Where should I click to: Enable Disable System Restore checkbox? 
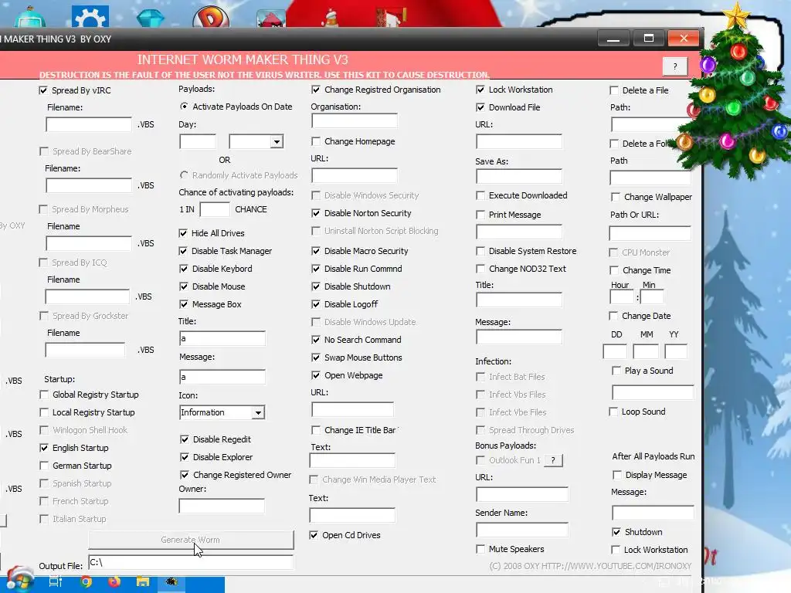pos(480,251)
